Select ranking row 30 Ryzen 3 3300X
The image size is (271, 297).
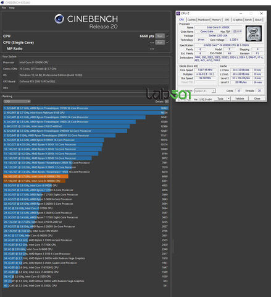coord(86,240)
